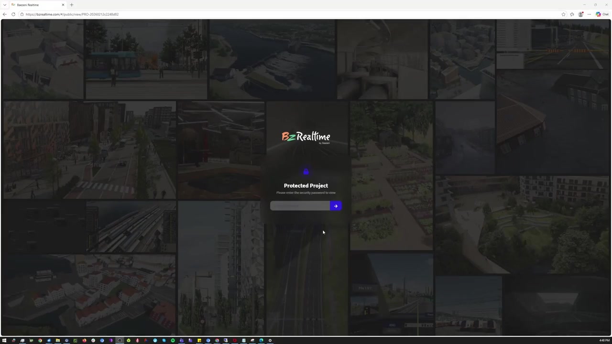Reload the page with the refresh icon

point(13,14)
